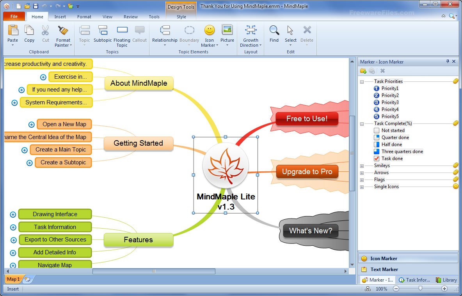462x296 pixels.
Task: Select the Free to Use! topic
Action: pyautogui.click(x=307, y=118)
